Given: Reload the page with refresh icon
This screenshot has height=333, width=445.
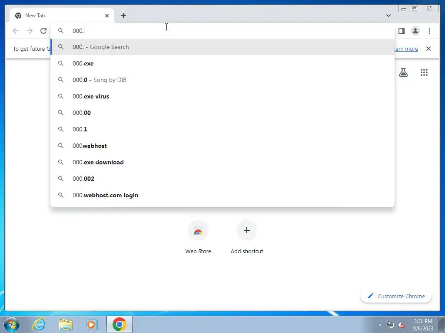Looking at the screenshot, I should (43, 31).
